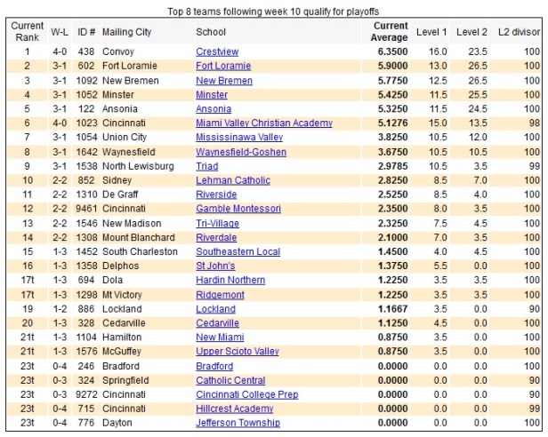Open the New Bremen school link
Viewport: 548px width, 437px height.
pos(224,81)
